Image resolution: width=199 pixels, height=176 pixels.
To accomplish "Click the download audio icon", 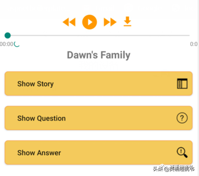I will point(128,21).
